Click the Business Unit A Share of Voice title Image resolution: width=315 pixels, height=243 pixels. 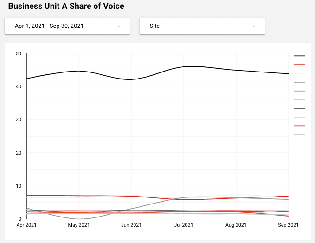[x=66, y=7]
